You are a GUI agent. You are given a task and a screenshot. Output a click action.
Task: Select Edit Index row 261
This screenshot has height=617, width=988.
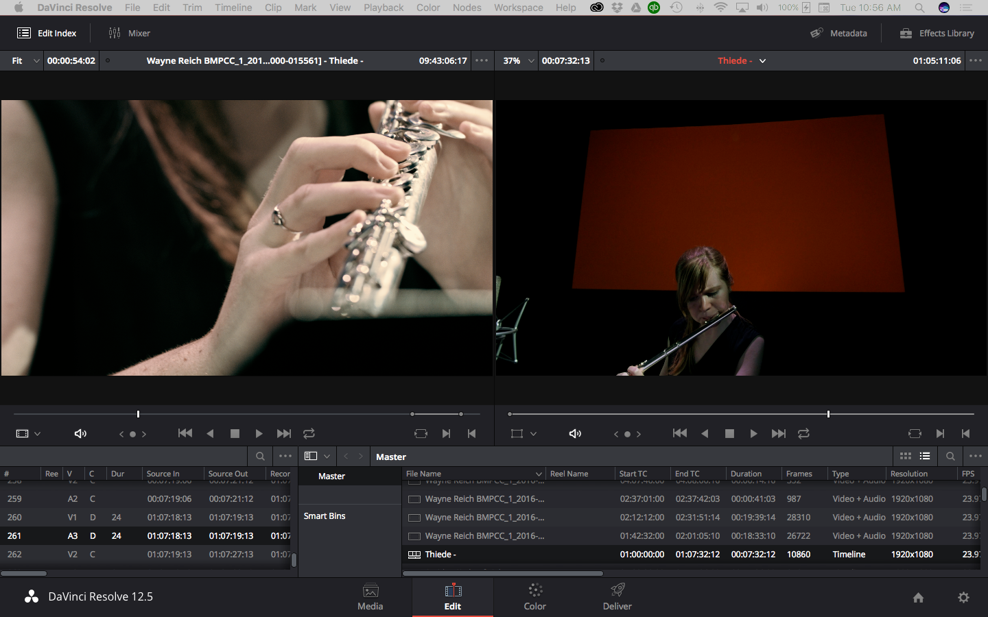(x=145, y=535)
